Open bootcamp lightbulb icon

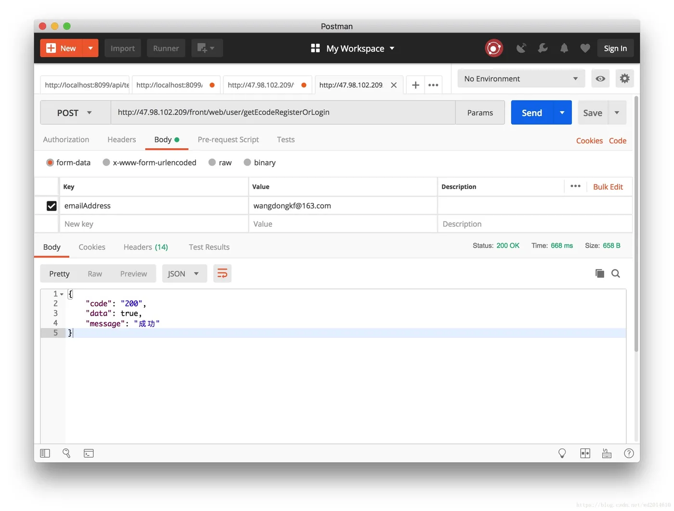click(562, 453)
